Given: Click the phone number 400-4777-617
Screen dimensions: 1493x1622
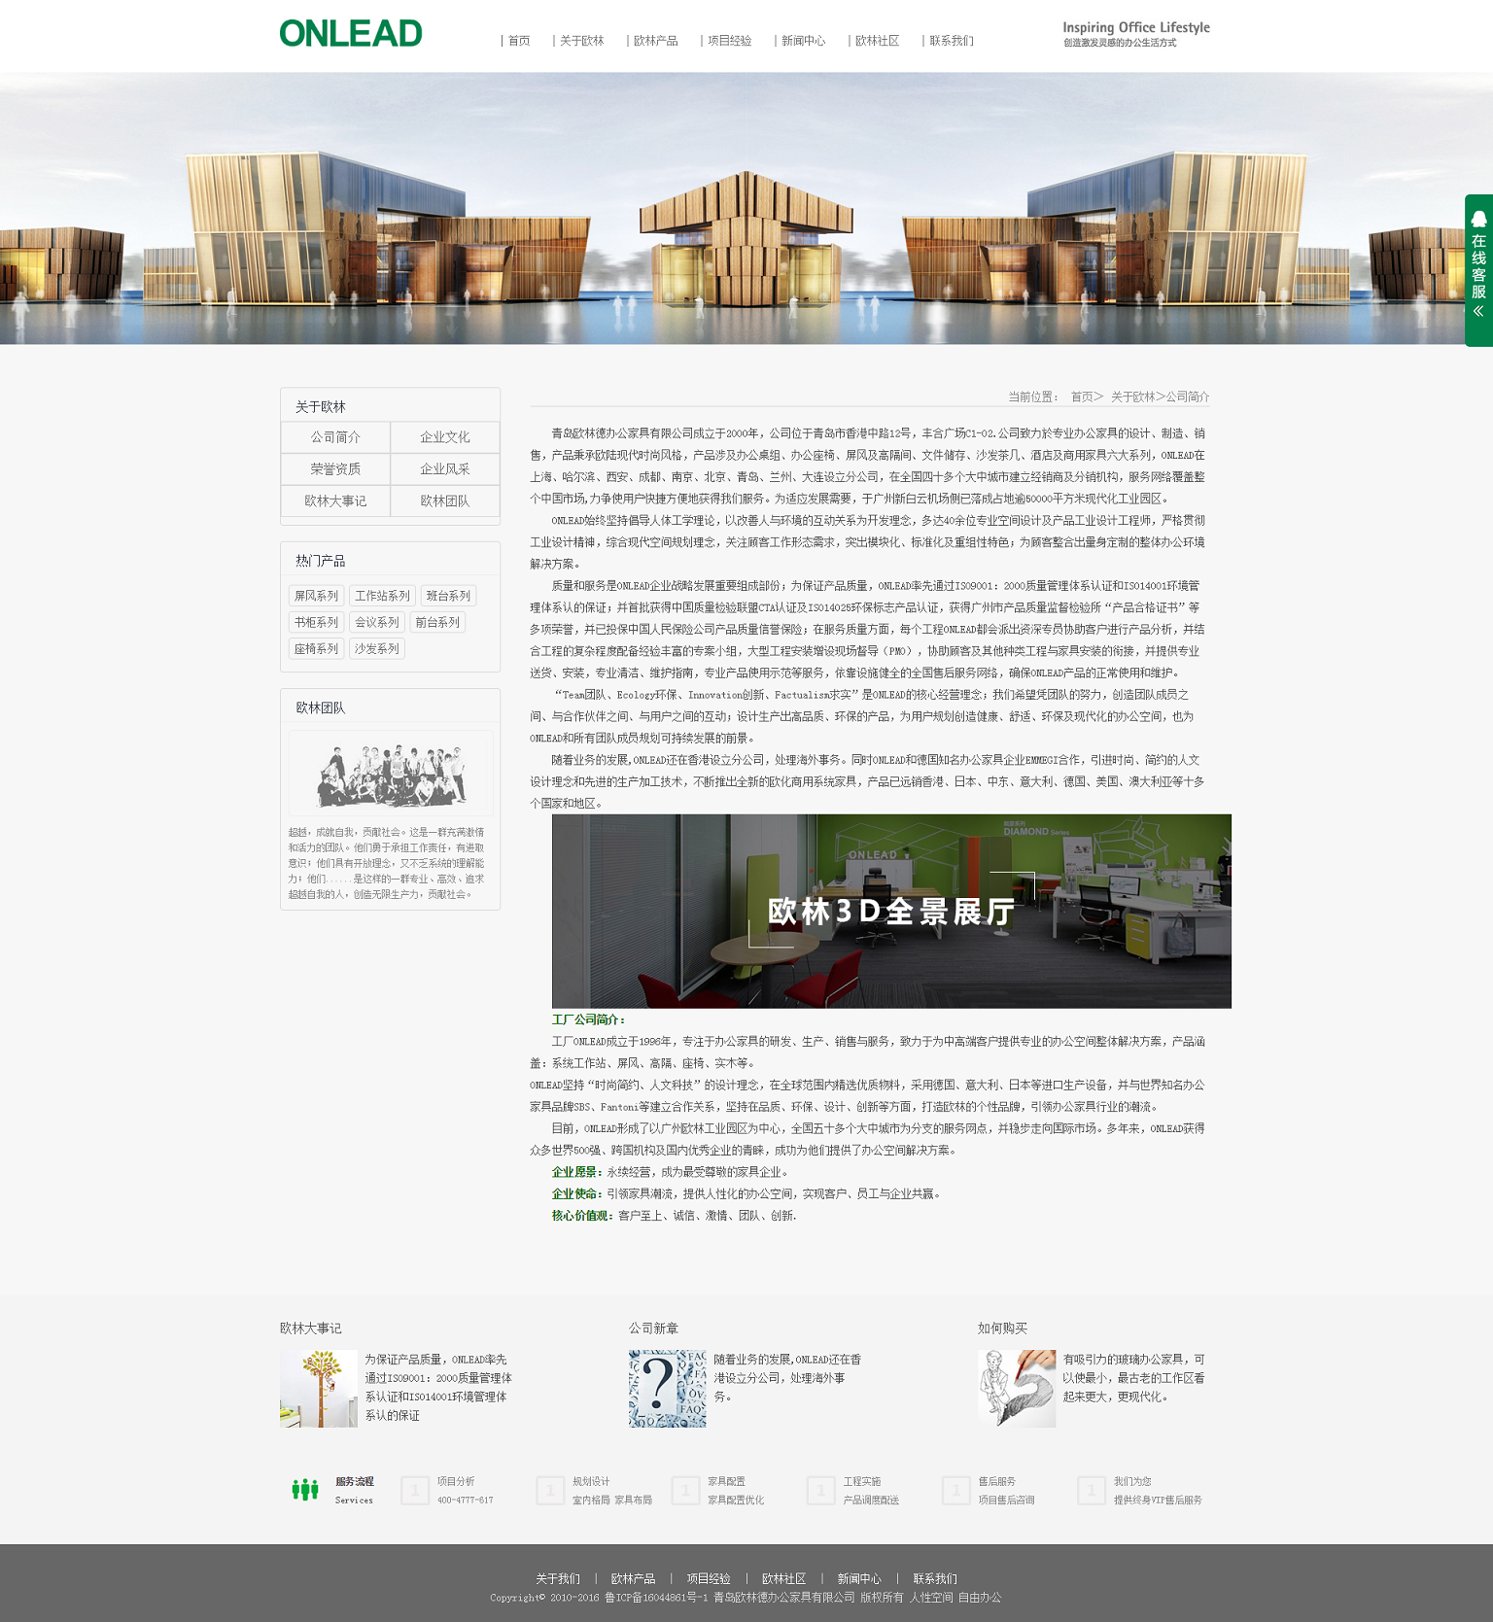Looking at the screenshot, I should tap(466, 1501).
